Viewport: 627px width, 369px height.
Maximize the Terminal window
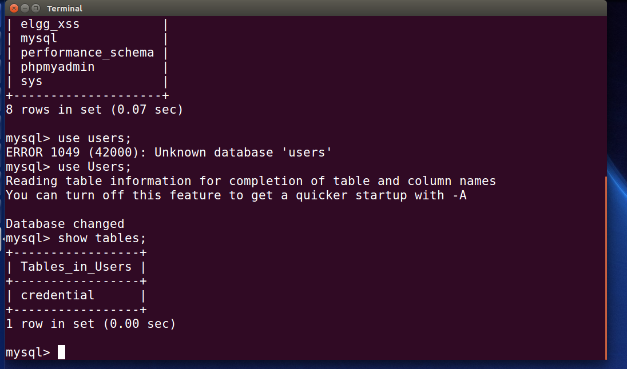tap(35, 8)
